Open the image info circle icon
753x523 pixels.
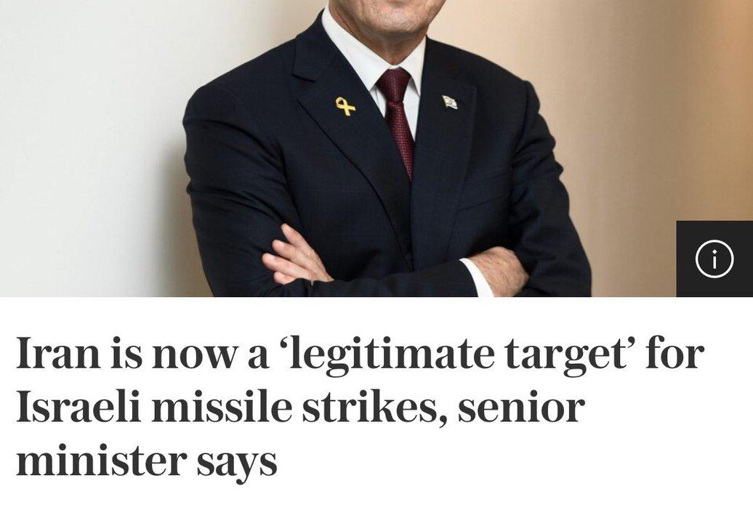click(714, 259)
